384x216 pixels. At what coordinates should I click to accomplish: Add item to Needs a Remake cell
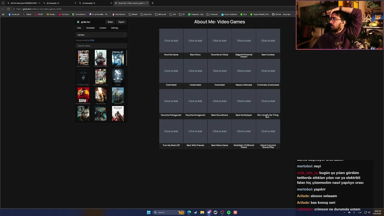244,71
